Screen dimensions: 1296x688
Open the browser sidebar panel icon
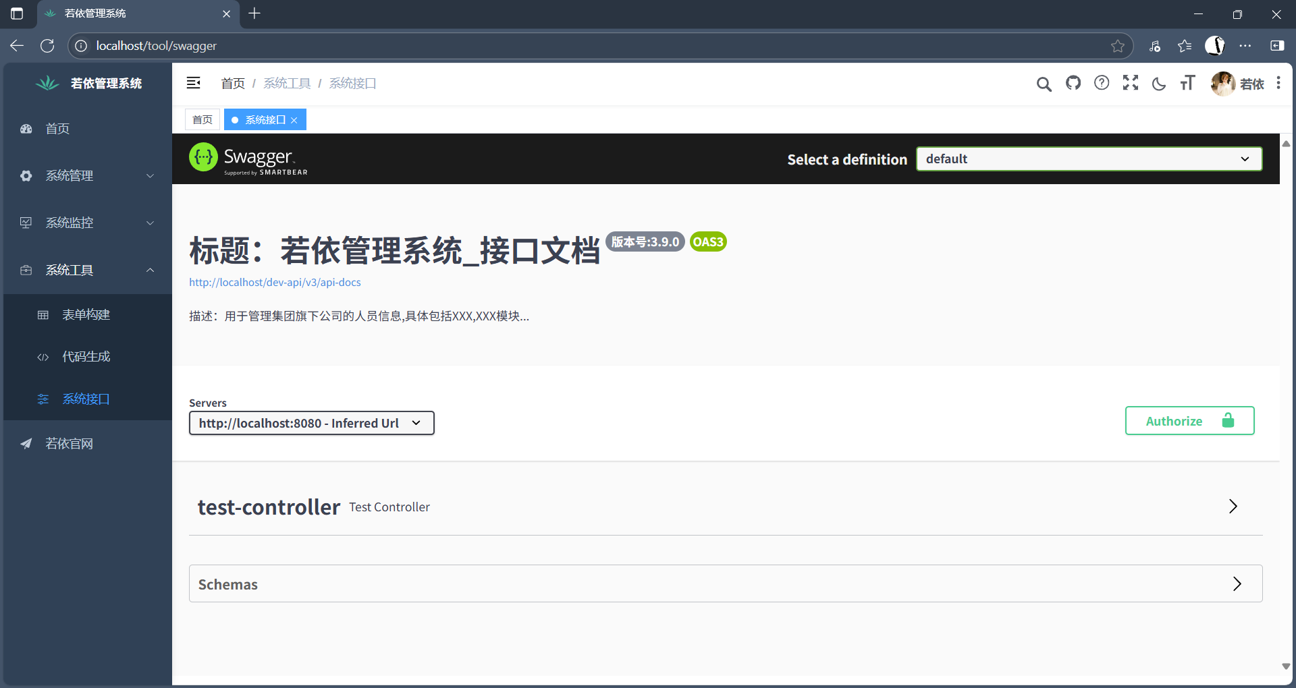pos(1277,46)
